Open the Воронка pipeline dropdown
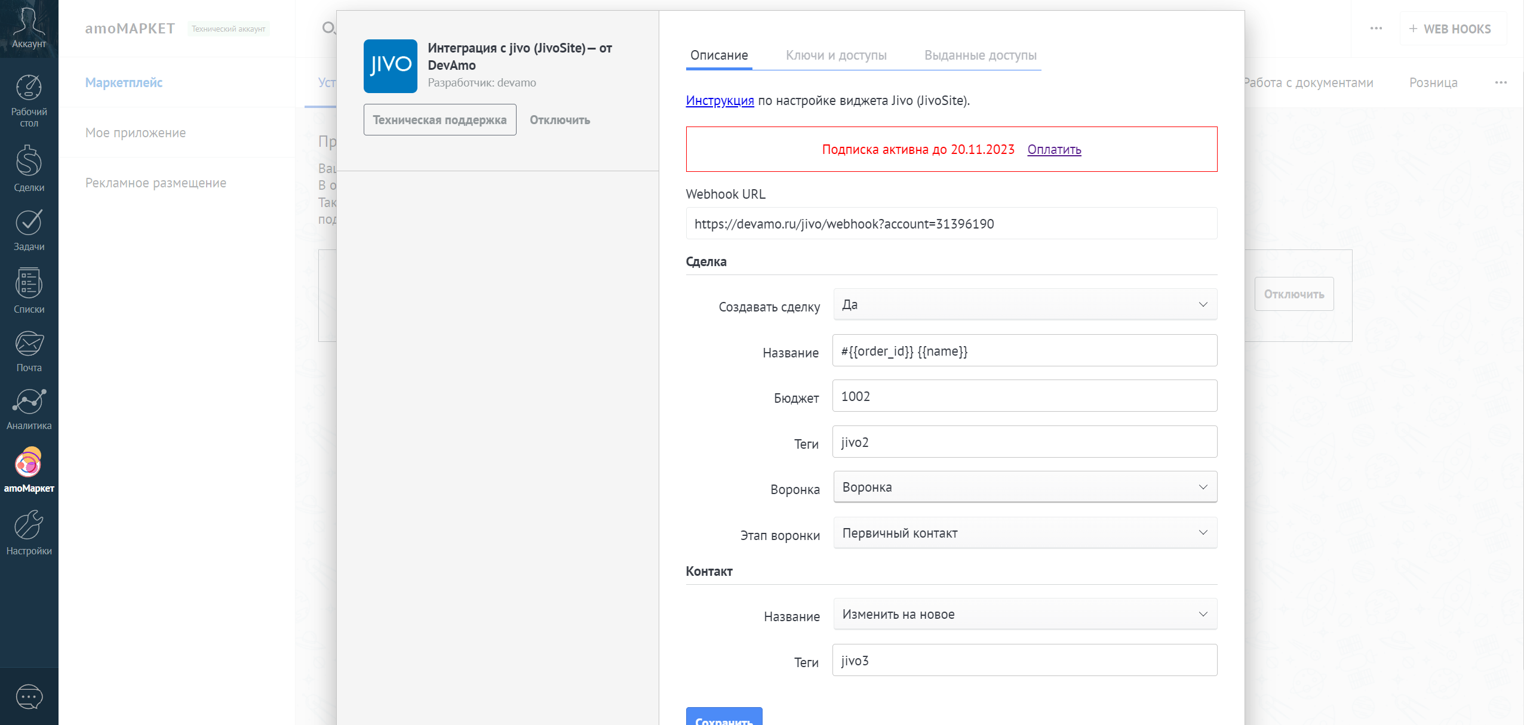Screen dimensions: 1524x725 click(x=1025, y=487)
